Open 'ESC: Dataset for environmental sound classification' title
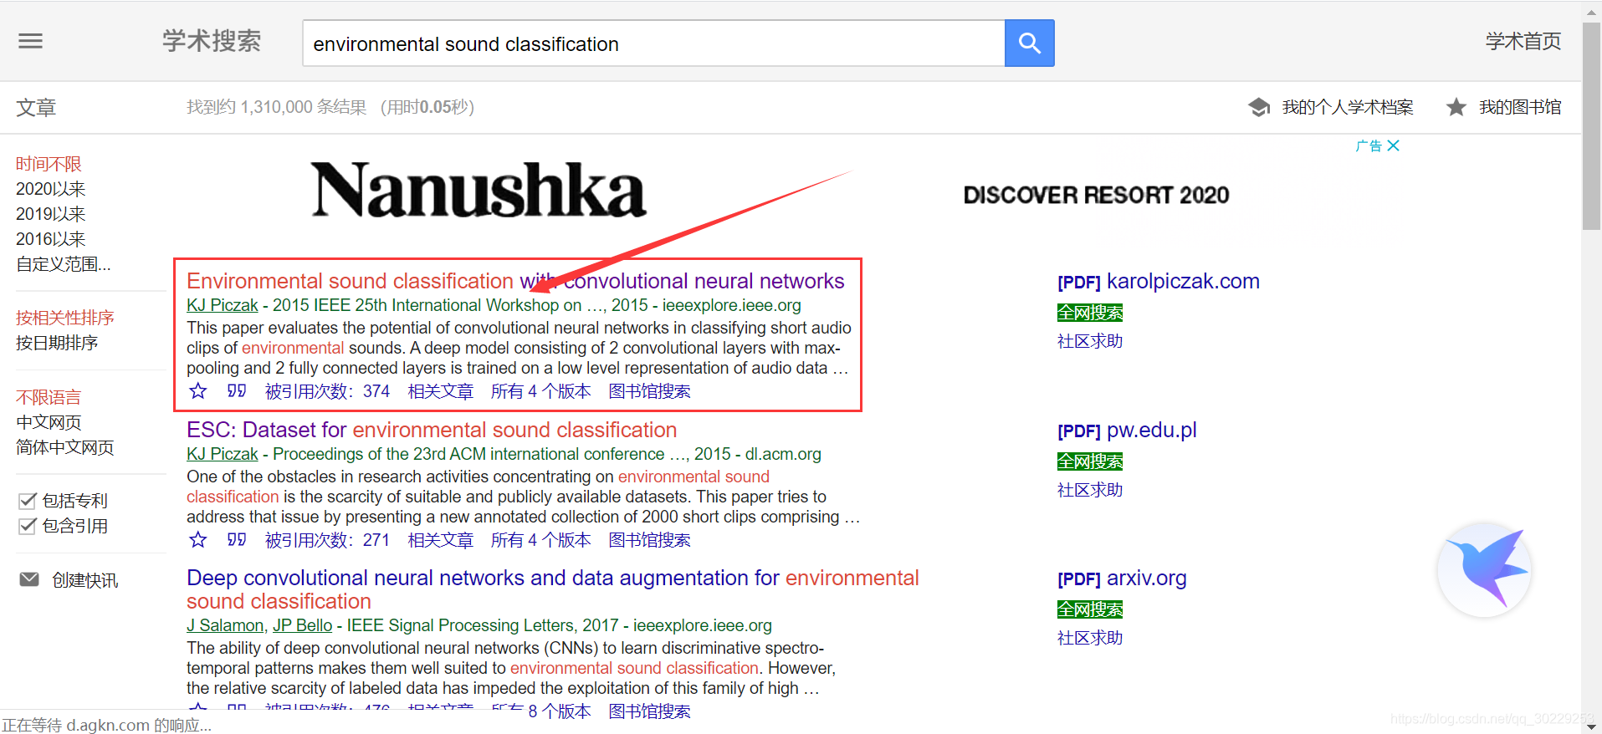This screenshot has height=734, width=1602. pos(432,430)
